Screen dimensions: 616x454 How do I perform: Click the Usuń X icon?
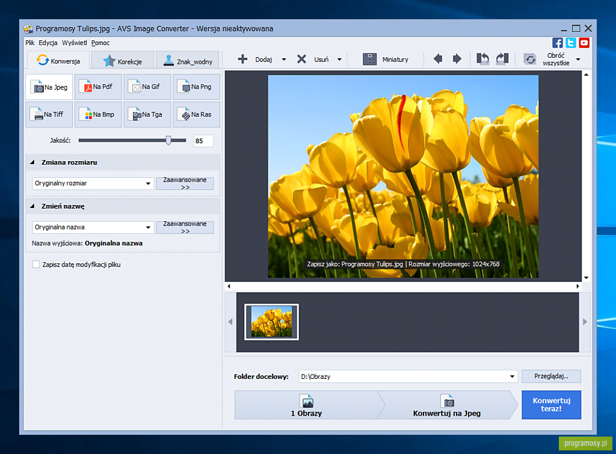301,60
